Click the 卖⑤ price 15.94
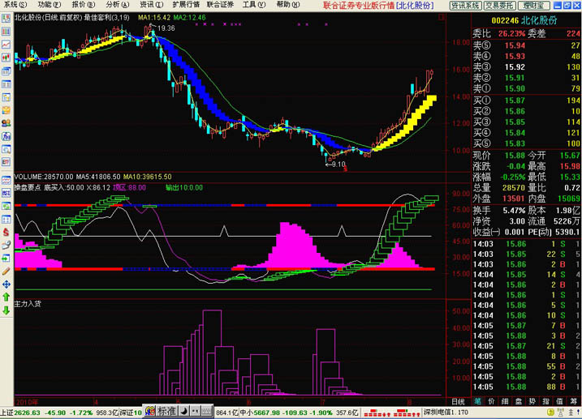Viewport: 582px width, 419px height. click(515, 45)
